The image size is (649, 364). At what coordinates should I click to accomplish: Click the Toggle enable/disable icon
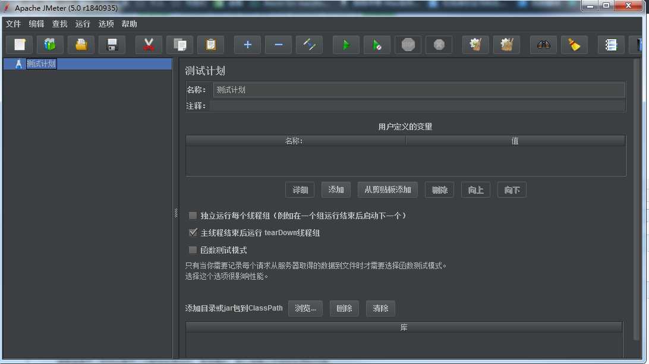[x=309, y=45]
